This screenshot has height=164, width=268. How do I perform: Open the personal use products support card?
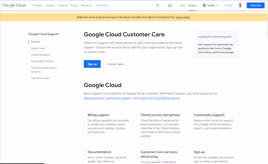pos(216,48)
